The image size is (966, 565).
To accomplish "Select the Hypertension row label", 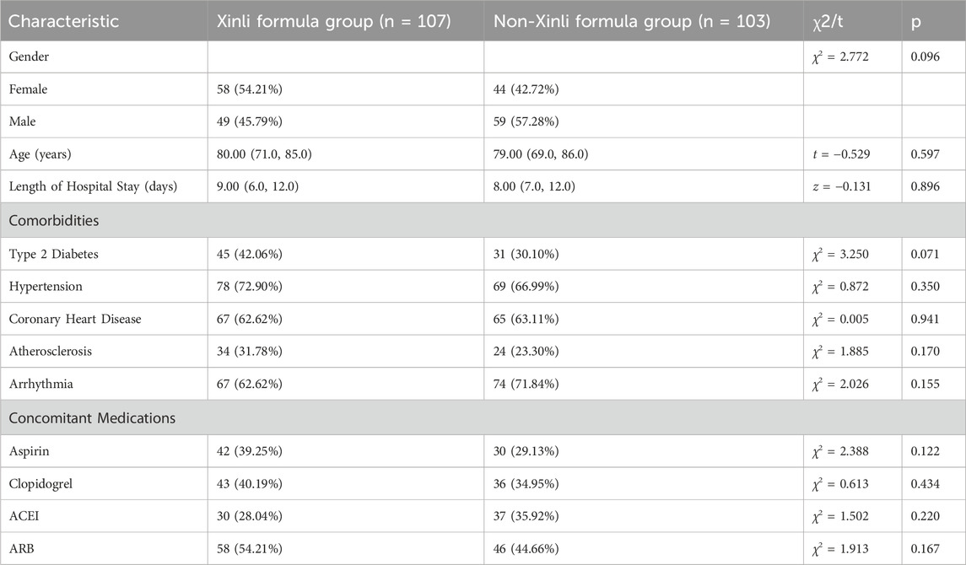I will (x=49, y=287).
